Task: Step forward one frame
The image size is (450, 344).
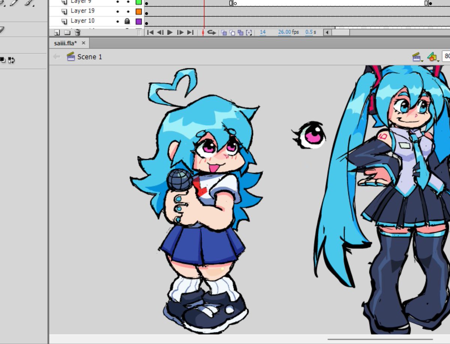Action: (180, 33)
